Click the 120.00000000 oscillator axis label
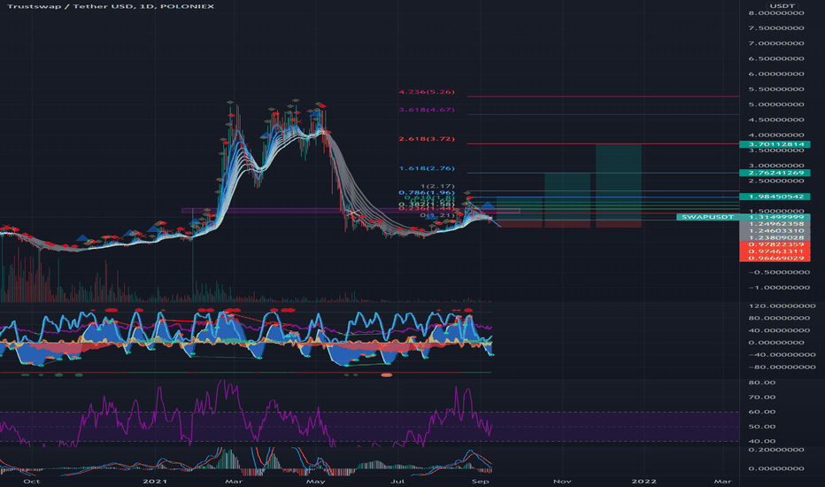This screenshot has width=825, height=487. coord(782,306)
